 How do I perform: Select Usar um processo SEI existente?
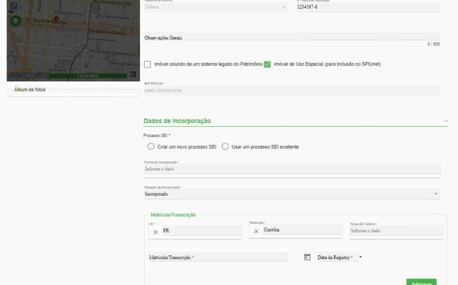click(x=225, y=147)
